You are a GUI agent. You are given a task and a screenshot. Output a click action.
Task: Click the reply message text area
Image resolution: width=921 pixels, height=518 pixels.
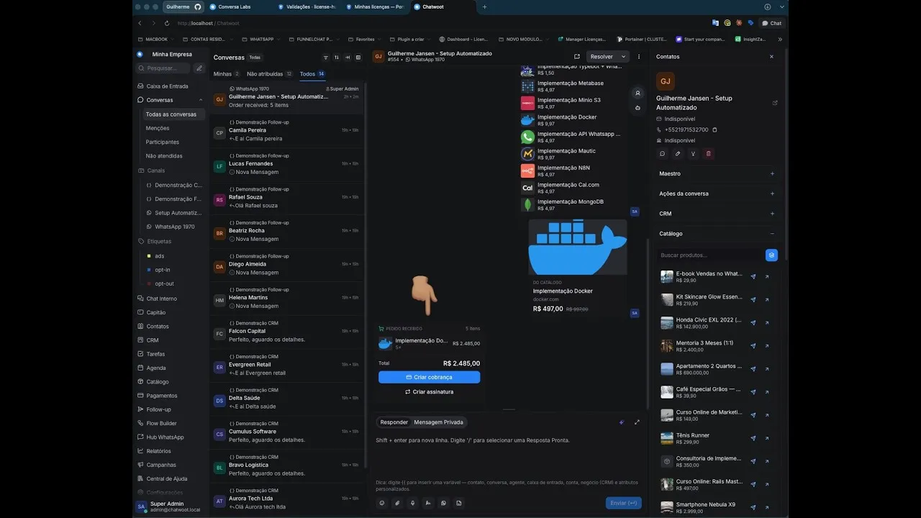[507, 453]
